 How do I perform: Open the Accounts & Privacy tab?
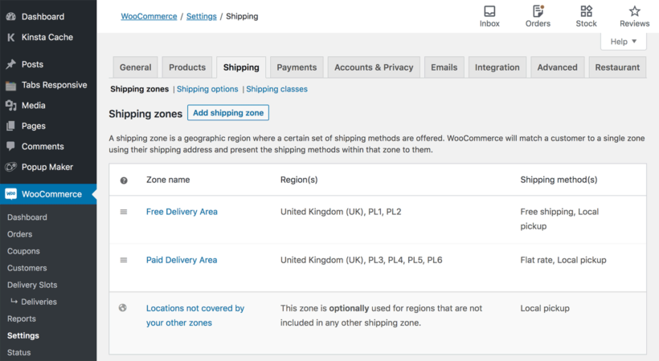(374, 67)
